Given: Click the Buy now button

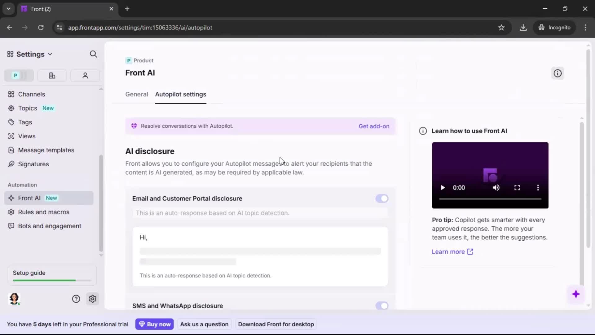Looking at the screenshot, I should tap(155, 324).
